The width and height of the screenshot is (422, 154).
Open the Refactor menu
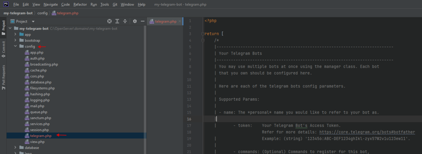tap(81, 5)
